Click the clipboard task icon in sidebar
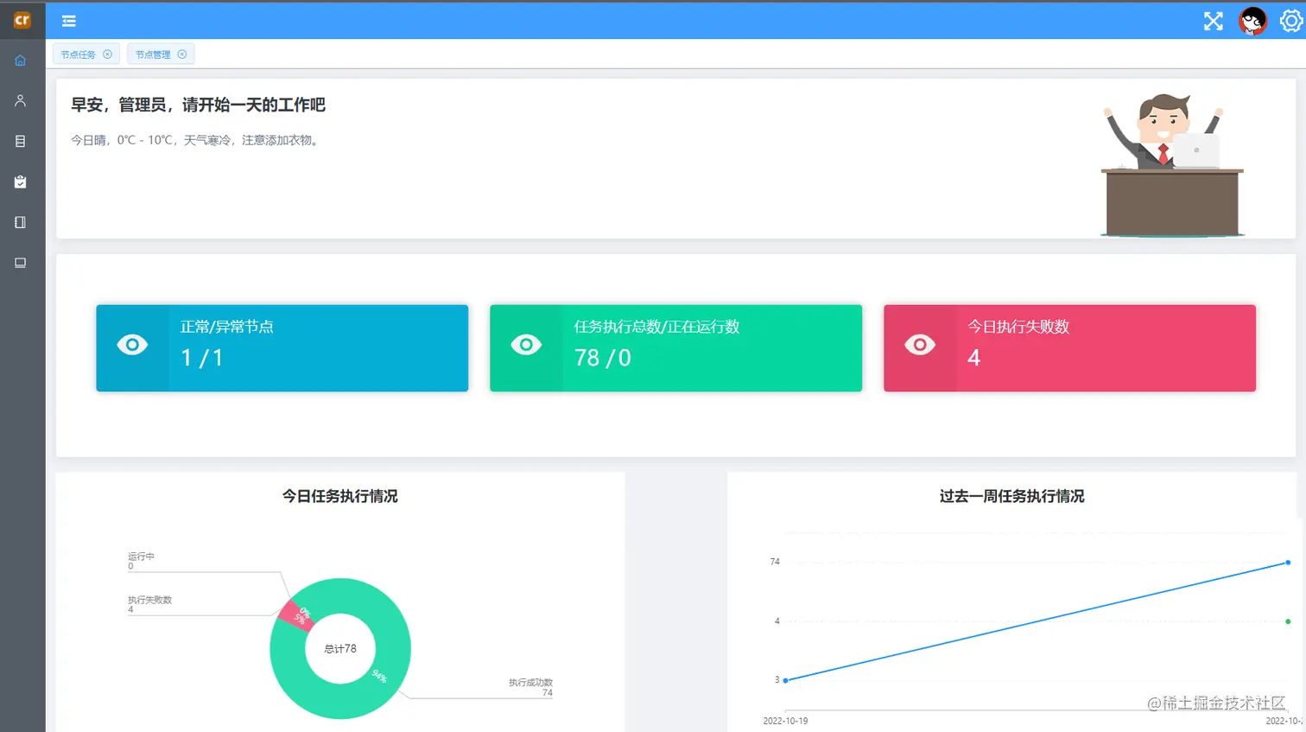The width and height of the screenshot is (1306, 732). click(19, 181)
